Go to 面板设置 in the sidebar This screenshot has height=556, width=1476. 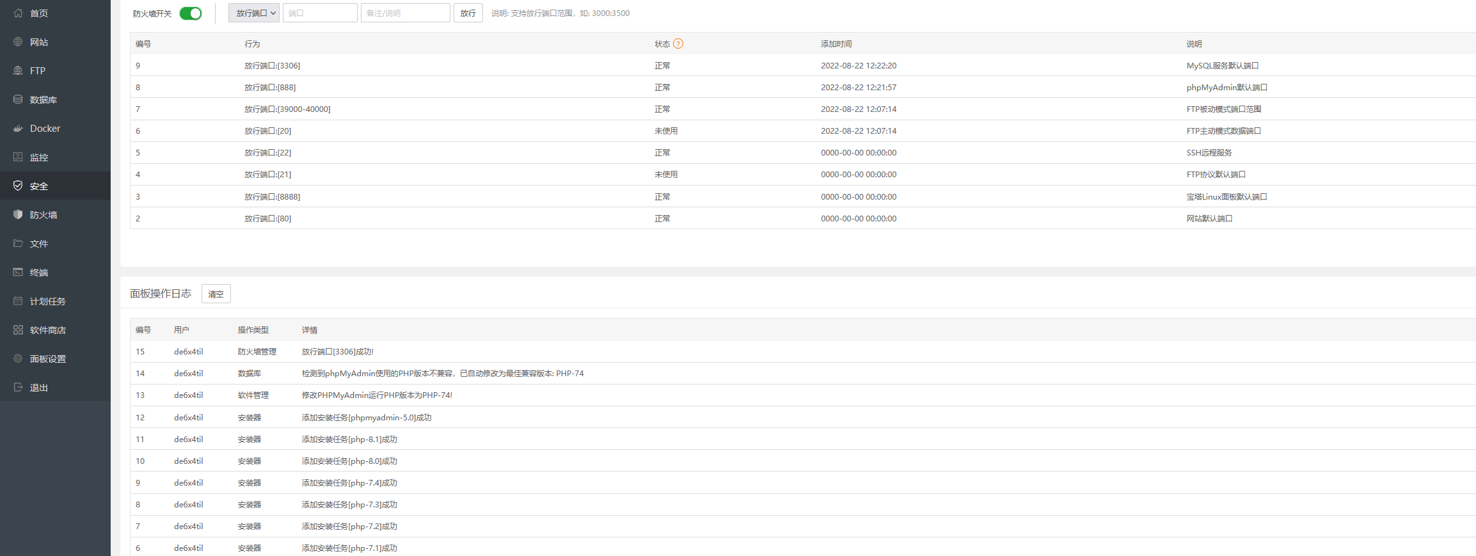click(x=48, y=358)
